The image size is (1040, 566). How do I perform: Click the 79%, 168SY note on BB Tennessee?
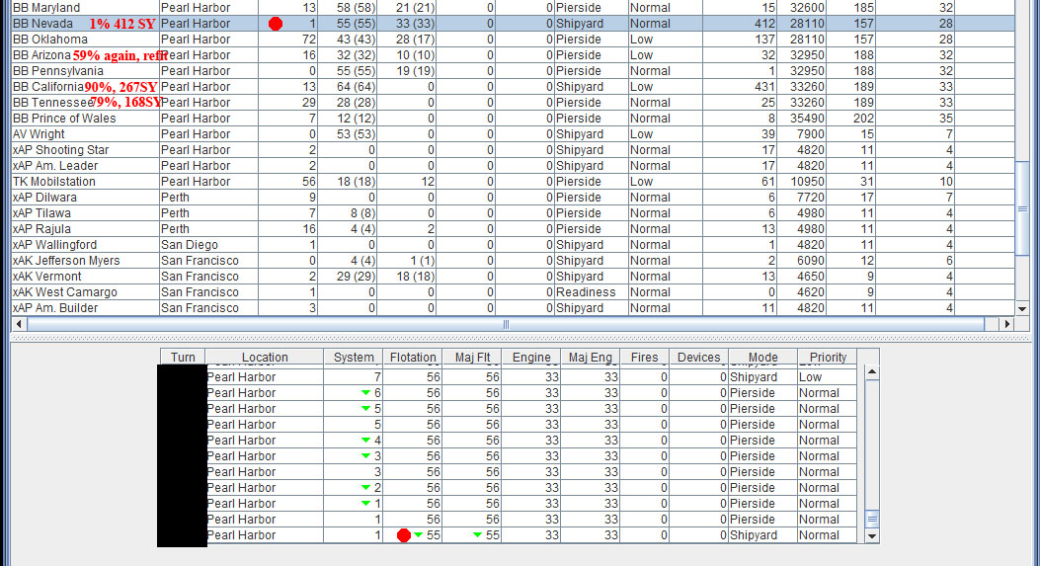tap(126, 103)
